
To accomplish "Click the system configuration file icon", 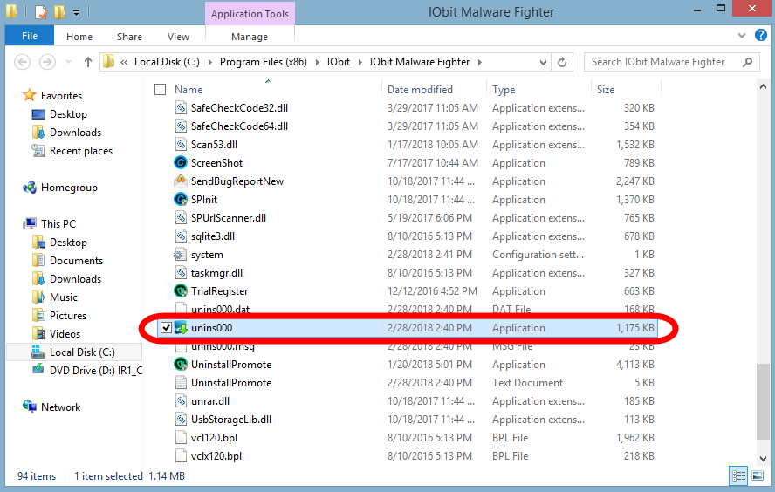I will pyautogui.click(x=180, y=255).
